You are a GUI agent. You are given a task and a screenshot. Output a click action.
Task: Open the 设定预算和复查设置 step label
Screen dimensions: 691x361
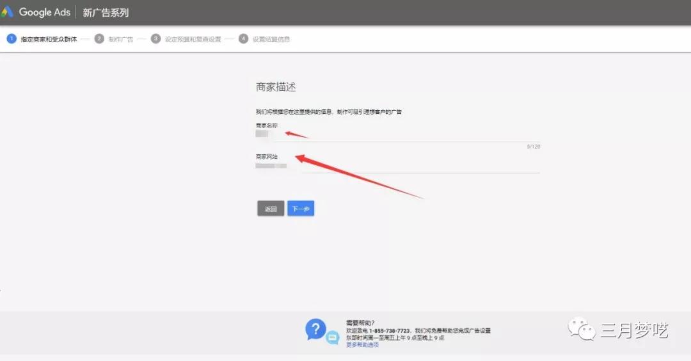193,39
